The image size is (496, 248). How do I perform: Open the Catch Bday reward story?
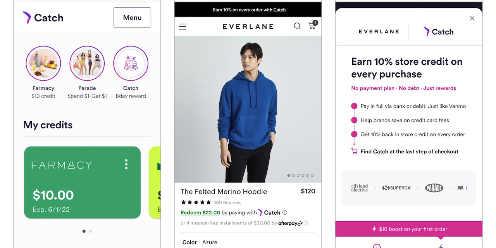(131, 63)
